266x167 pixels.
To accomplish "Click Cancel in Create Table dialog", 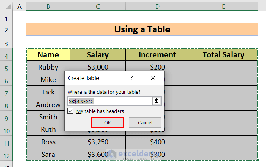I will pos(145,122).
